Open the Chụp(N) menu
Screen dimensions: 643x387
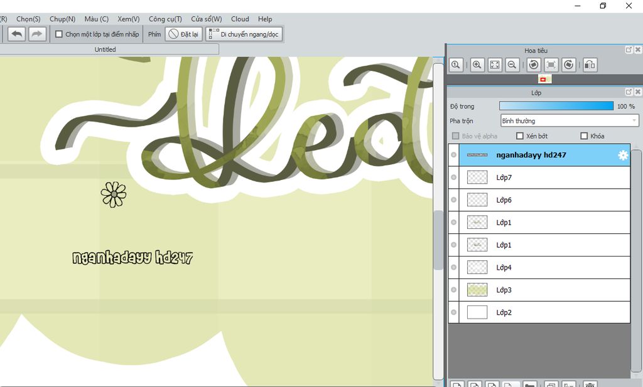click(62, 19)
